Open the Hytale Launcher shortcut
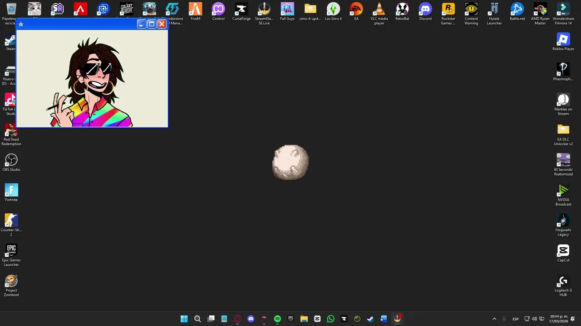The width and height of the screenshot is (581, 326). tap(494, 14)
